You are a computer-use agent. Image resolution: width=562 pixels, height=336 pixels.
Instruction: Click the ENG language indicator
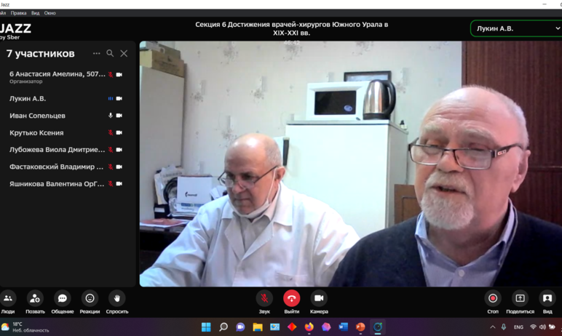click(x=518, y=327)
